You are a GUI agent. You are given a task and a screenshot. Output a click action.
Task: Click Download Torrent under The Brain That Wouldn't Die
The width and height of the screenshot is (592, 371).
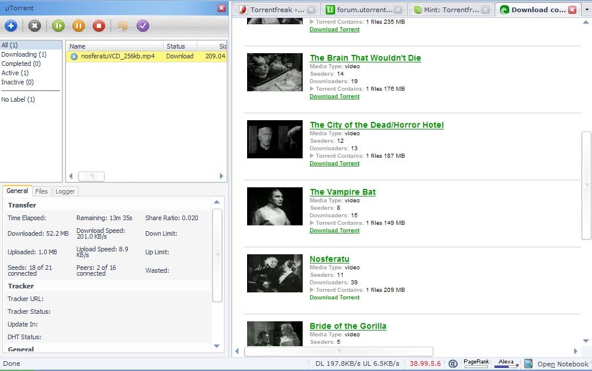point(334,96)
